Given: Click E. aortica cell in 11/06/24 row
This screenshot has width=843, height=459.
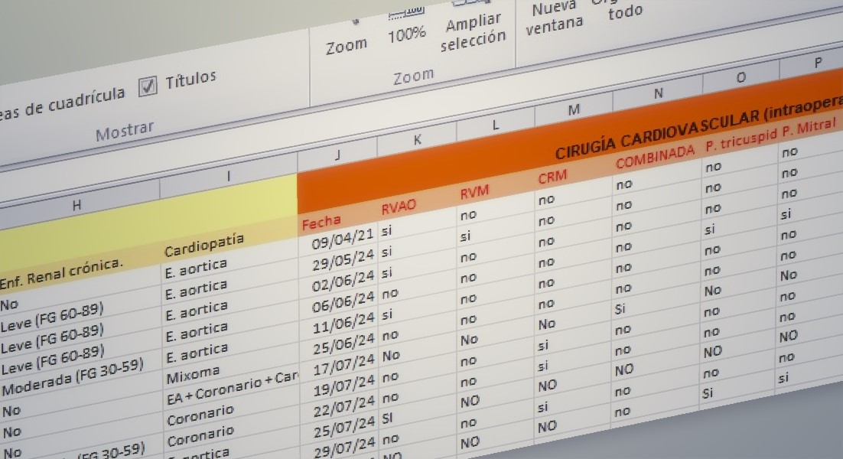Looking at the screenshot, I should pyautogui.click(x=196, y=353).
